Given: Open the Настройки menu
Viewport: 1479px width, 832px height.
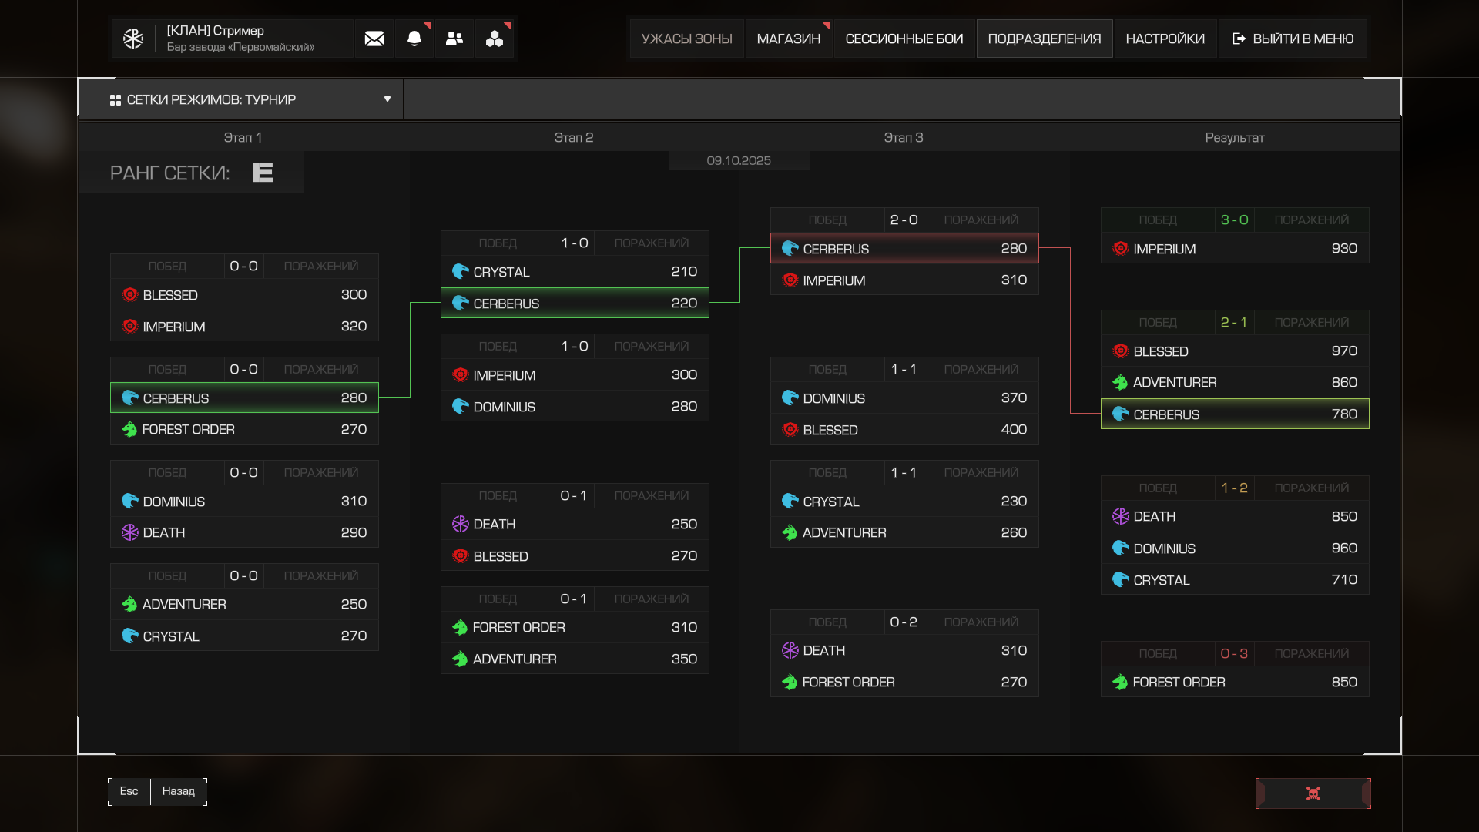Looking at the screenshot, I should click(1165, 39).
